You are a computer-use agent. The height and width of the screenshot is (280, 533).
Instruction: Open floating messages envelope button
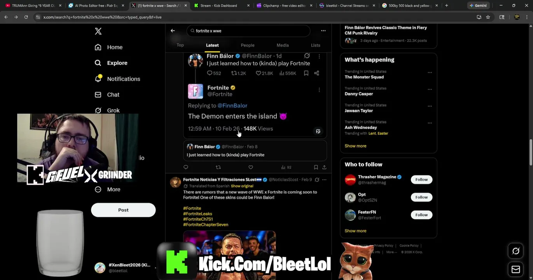516,269
